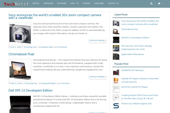Screen dimensions: 170x113
Task: Open Kernel for Outlook PST Repair link
Action: [134, 87]
